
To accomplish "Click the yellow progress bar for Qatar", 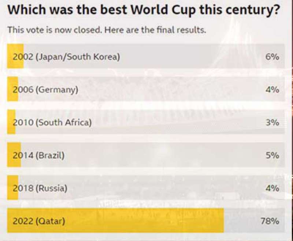I will (x=115, y=221).
